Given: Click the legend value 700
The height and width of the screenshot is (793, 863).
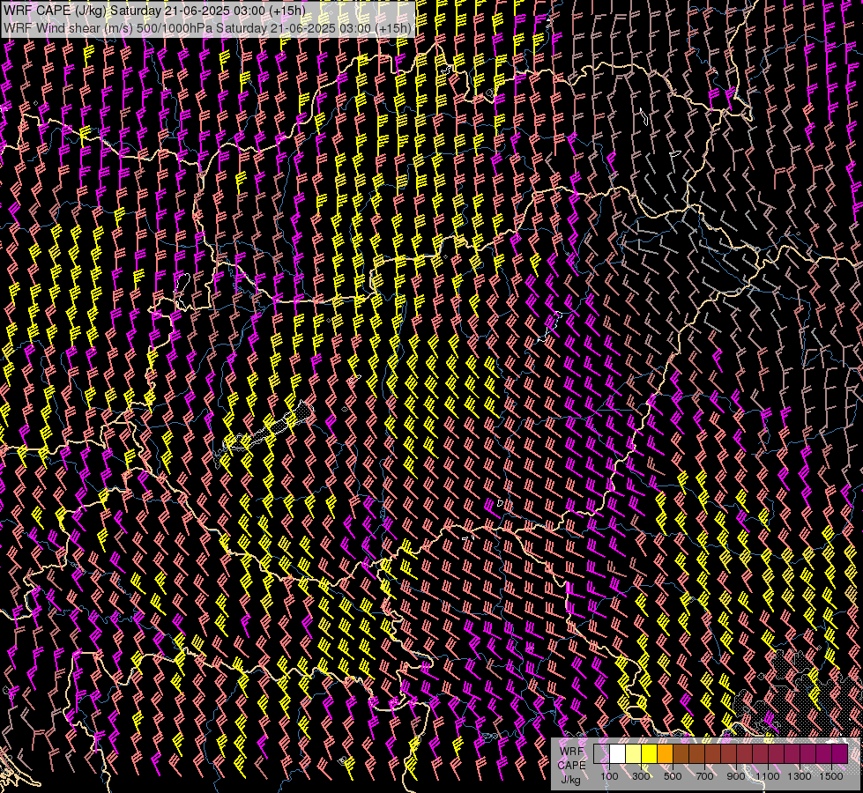Looking at the screenshot, I should click(x=704, y=776).
